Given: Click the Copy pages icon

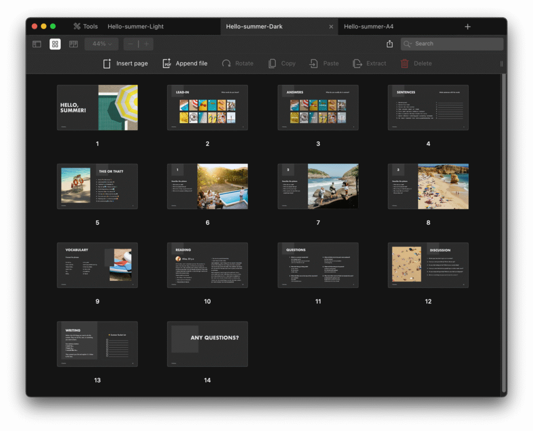Looking at the screenshot, I should coord(272,63).
